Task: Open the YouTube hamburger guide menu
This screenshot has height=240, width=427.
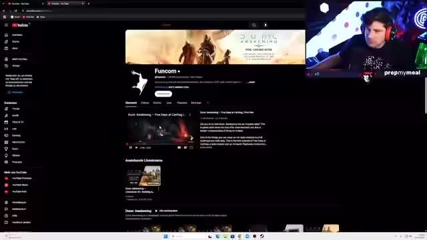Action: point(6,25)
